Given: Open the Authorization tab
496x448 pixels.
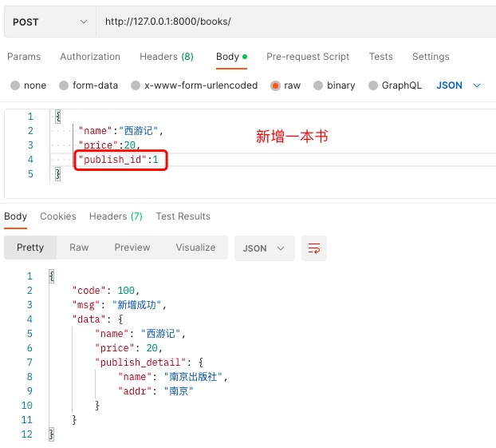Looking at the screenshot, I should [x=90, y=57].
